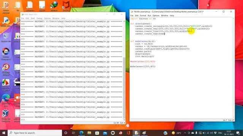Click the Cortana circle icon in taskbar

click(x=66, y=133)
